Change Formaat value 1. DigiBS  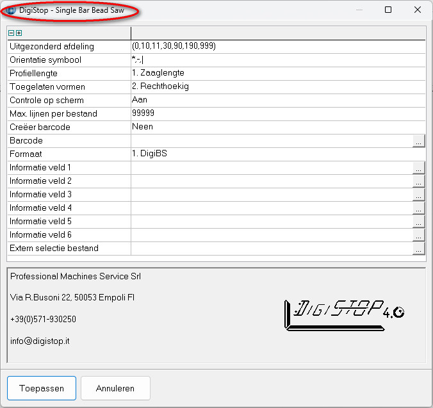[278, 154]
